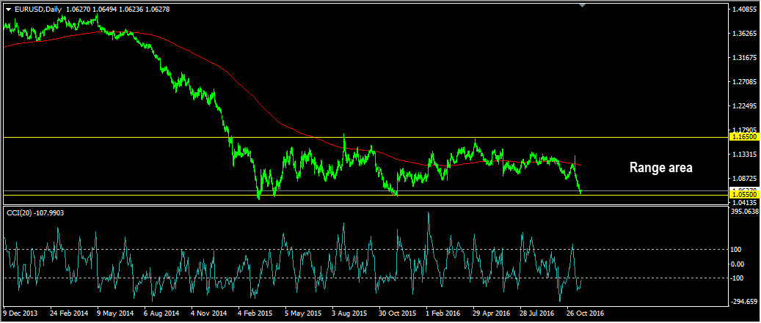
Task: Click the 30 Oct 2015 date label
Action: pyautogui.click(x=397, y=313)
